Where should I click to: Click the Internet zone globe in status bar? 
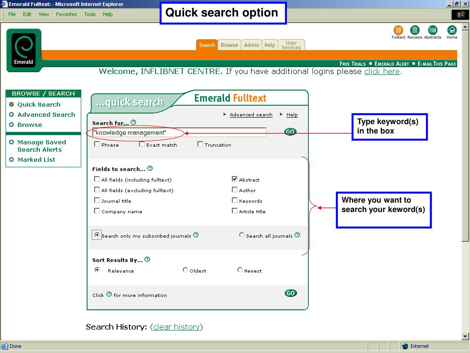coord(405,346)
